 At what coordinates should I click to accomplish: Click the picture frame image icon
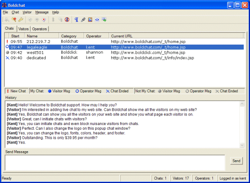point(90,20)
